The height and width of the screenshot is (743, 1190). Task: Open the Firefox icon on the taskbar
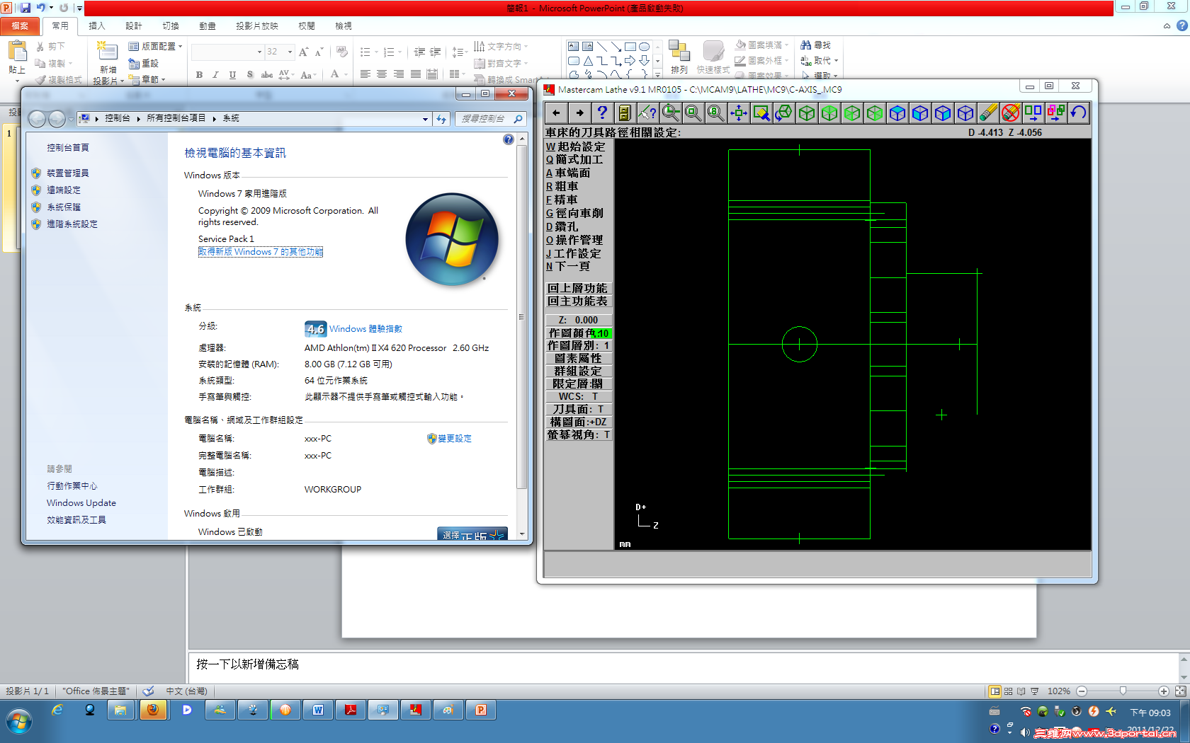[152, 710]
